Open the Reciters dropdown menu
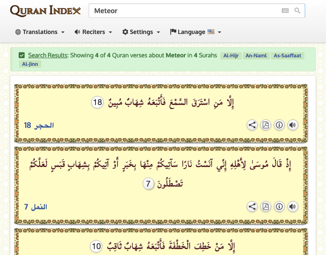The width and height of the screenshot is (326, 255). click(93, 32)
